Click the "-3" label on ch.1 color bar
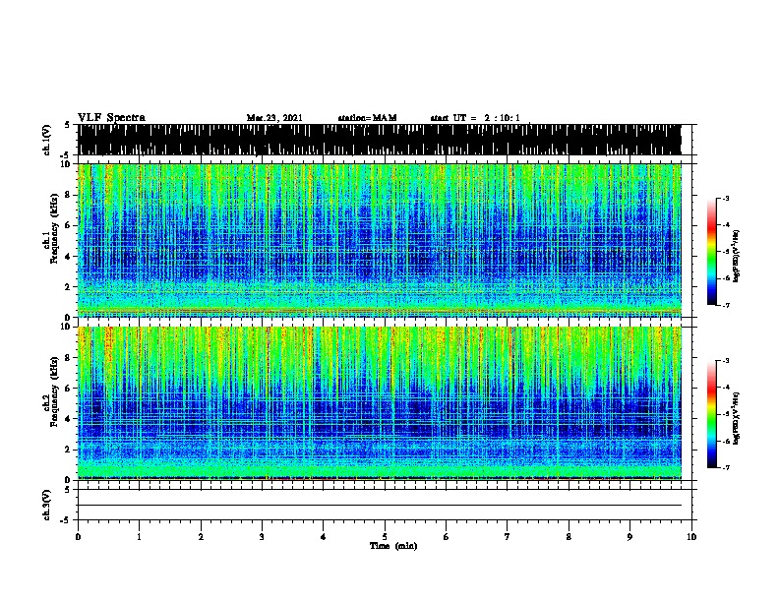 (725, 198)
